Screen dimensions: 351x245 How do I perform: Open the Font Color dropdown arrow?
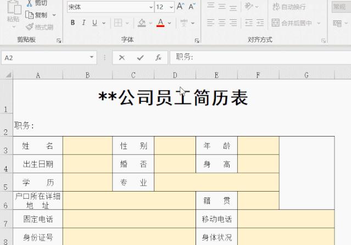(169, 23)
